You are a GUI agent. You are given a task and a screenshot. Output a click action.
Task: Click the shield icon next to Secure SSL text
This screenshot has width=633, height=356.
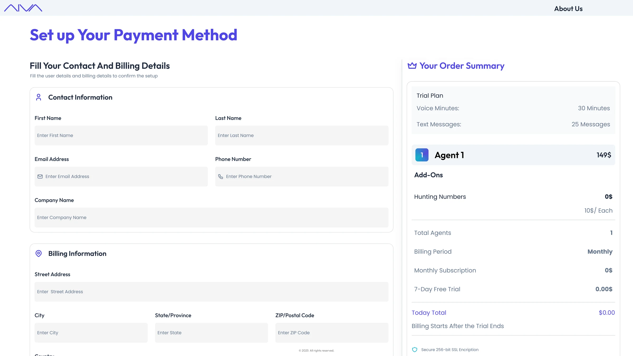(x=415, y=350)
